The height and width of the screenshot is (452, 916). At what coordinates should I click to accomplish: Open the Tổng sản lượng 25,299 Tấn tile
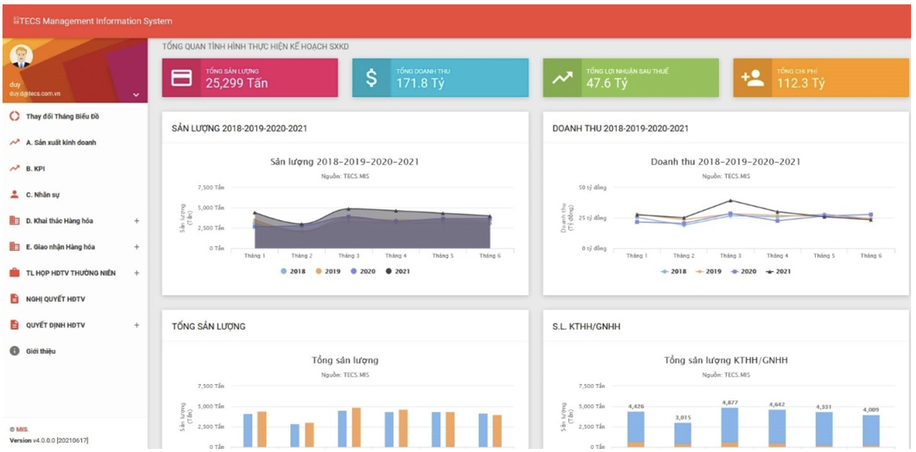250,78
